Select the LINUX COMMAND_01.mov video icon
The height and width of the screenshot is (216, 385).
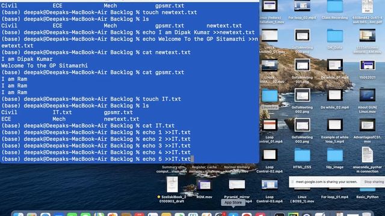click(x=269, y=35)
